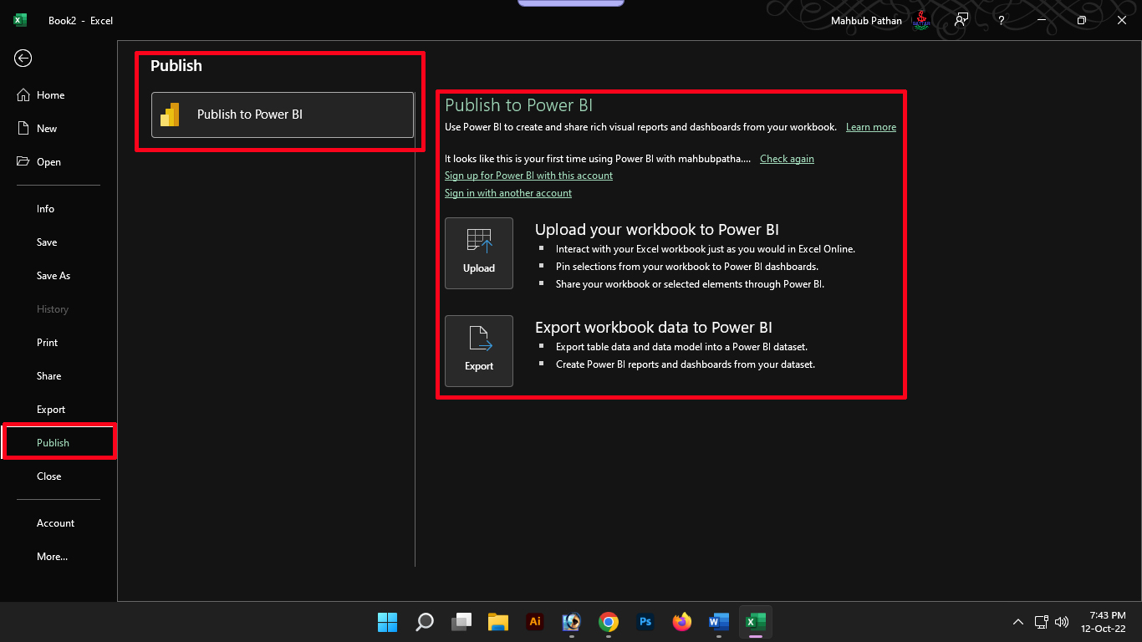
Task: Open Firefox from taskbar
Action: pos(682,622)
